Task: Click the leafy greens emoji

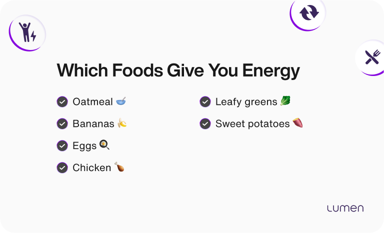Action: point(285,101)
